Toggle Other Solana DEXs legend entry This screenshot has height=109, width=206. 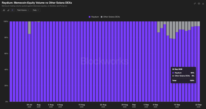point(110,17)
